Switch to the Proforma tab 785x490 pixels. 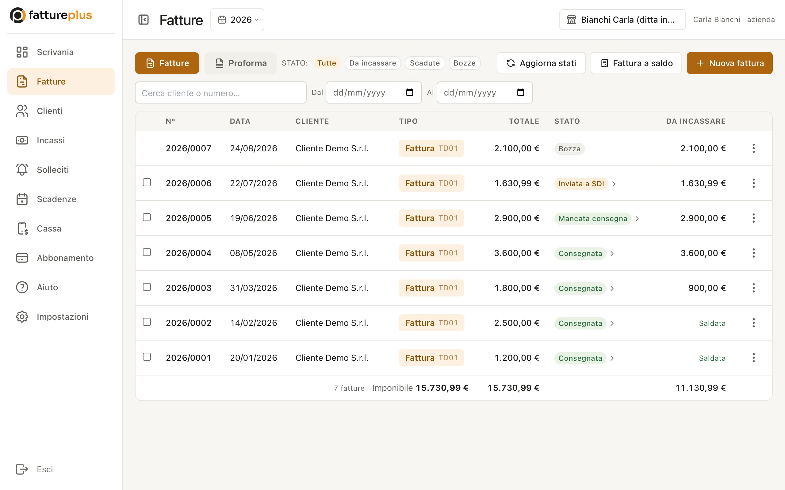tap(240, 63)
